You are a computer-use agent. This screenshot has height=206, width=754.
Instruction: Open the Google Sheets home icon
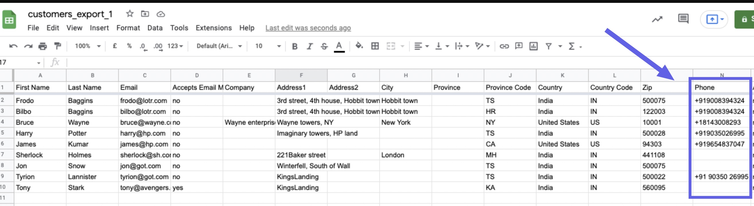[9, 19]
